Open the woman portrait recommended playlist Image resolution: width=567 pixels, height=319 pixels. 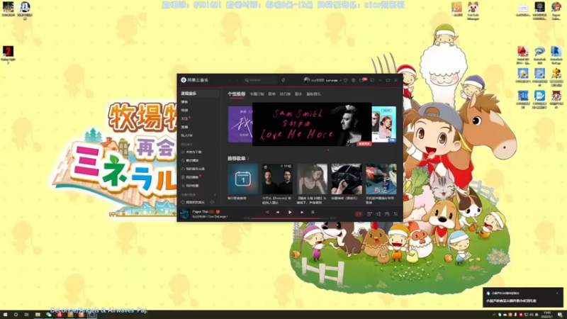click(x=312, y=179)
